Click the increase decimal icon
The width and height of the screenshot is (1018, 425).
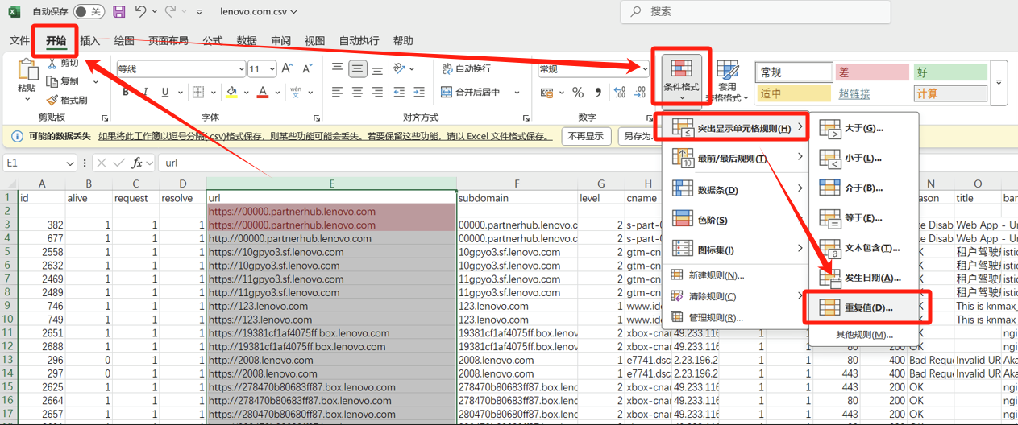(621, 93)
